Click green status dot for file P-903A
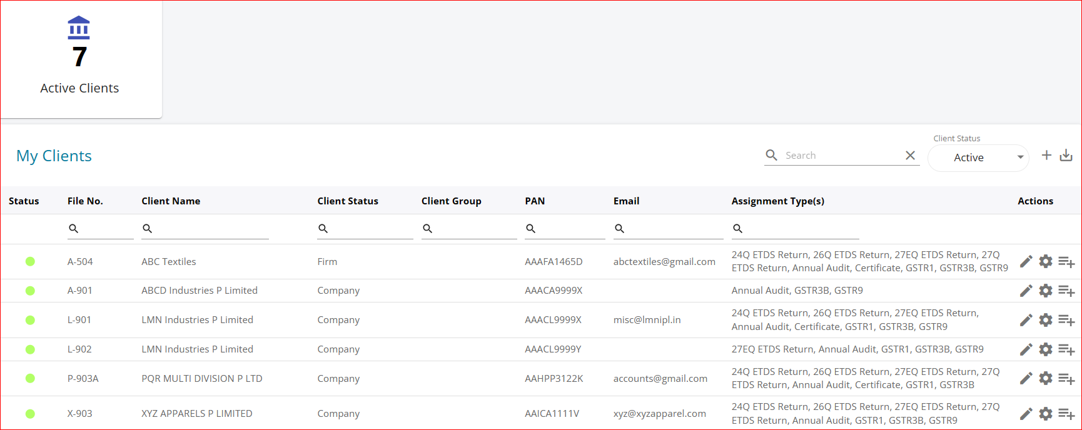The height and width of the screenshot is (430, 1082). 30,378
